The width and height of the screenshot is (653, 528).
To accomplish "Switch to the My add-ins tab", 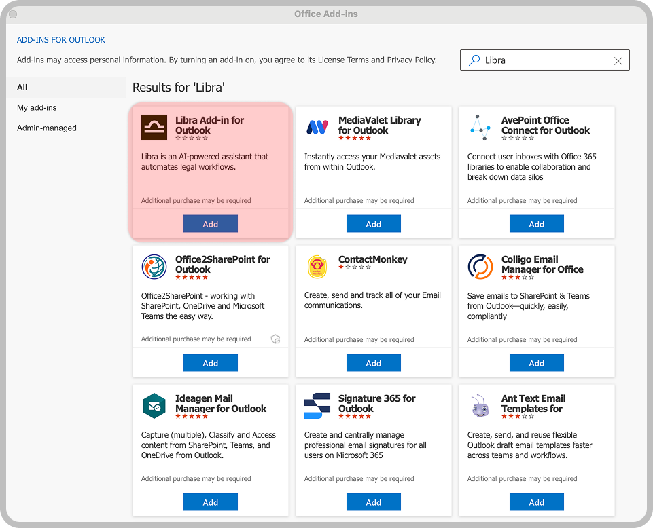I will [36, 107].
